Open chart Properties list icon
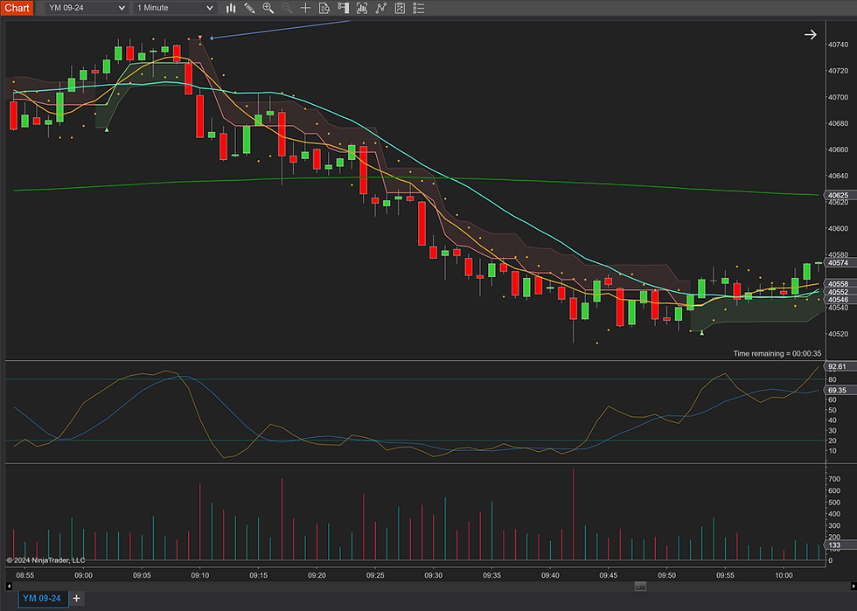857x611 pixels. click(x=419, y=8)
